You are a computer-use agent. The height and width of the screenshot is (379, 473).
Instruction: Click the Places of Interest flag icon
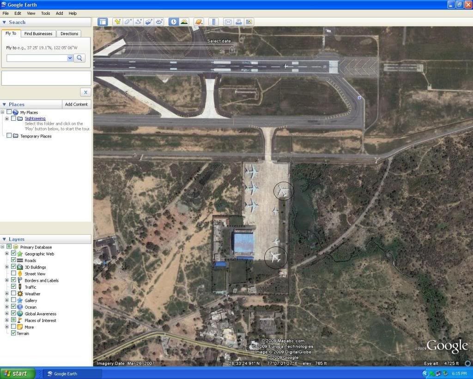click(20, 320)
